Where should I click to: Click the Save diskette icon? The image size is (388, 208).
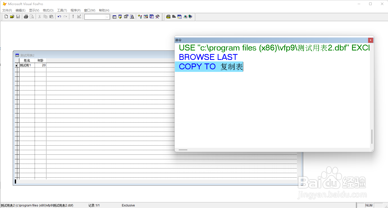[x=18, y=17]
